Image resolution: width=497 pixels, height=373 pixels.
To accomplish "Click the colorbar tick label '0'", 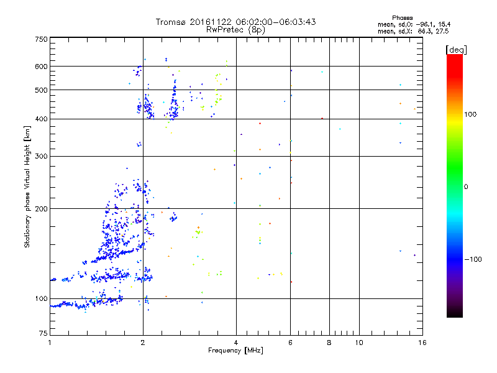I will pyautogui.click(x=466, y=187).
